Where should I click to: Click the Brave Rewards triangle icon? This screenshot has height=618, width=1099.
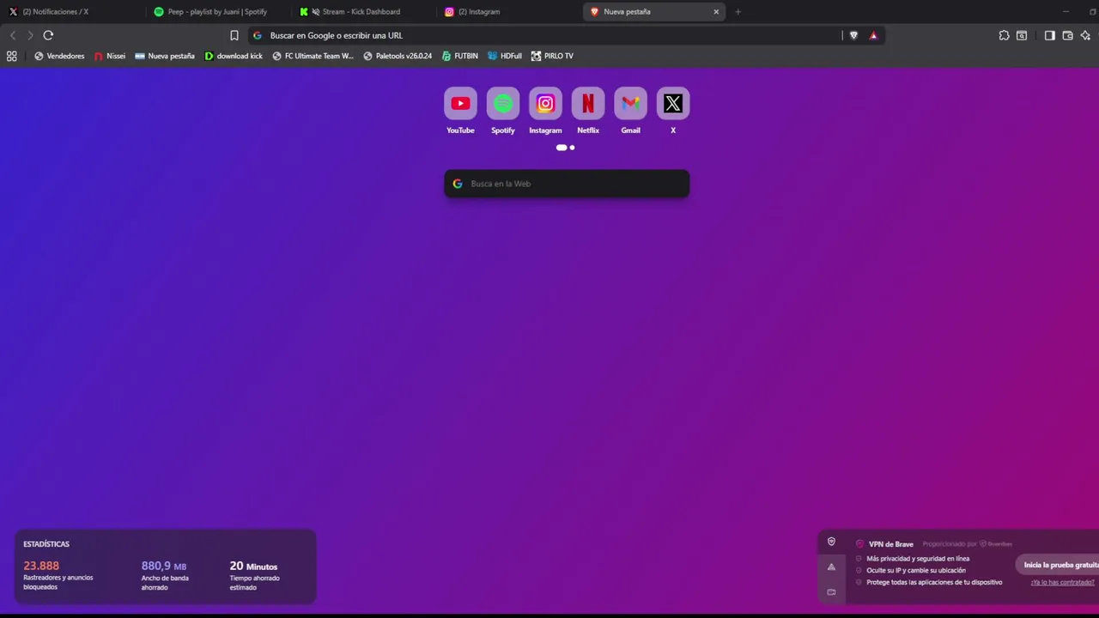(x=873, y=35)
